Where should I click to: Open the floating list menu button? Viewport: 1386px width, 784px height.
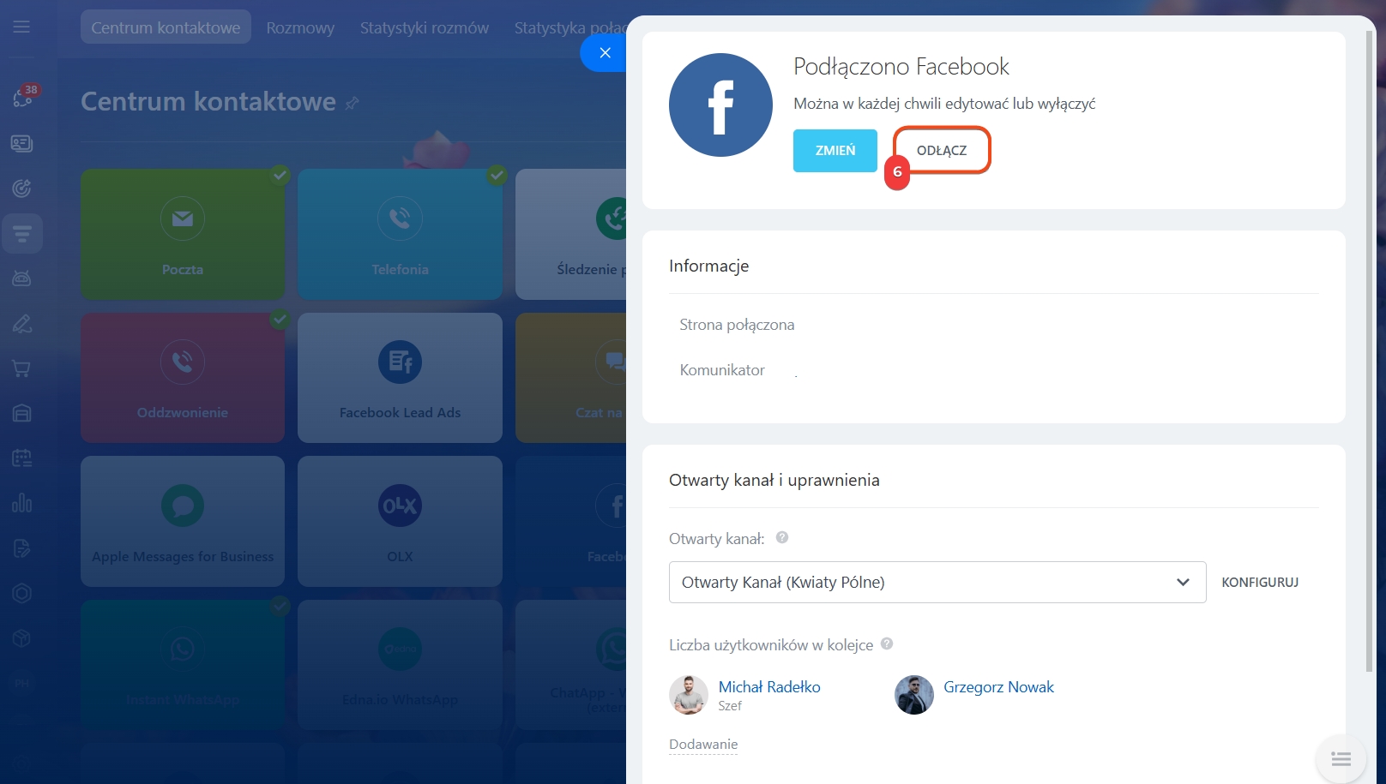click(x=1341, y=758)
